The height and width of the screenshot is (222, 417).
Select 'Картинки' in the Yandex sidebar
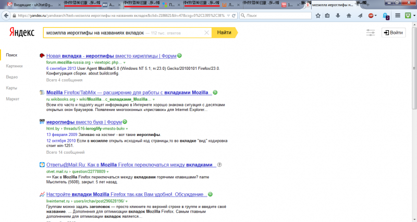[x=14, y=66]
